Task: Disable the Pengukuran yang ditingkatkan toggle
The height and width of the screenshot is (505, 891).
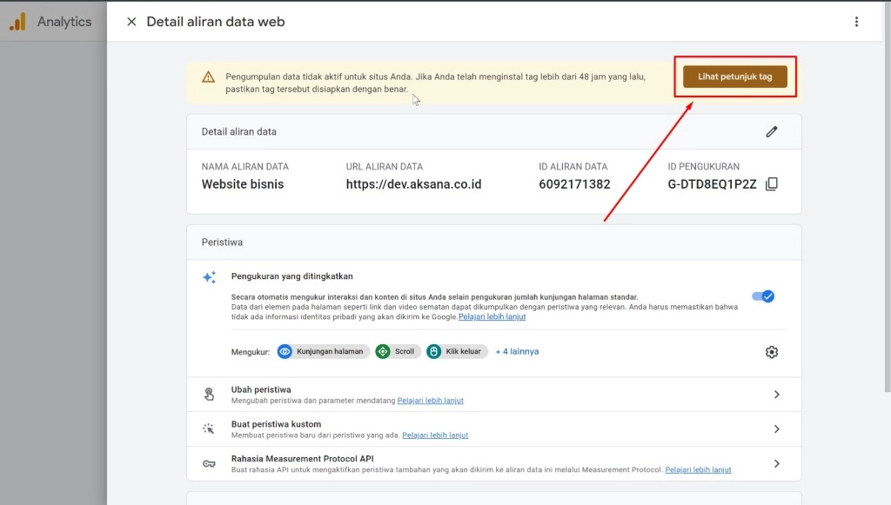Action: (763, 296)
